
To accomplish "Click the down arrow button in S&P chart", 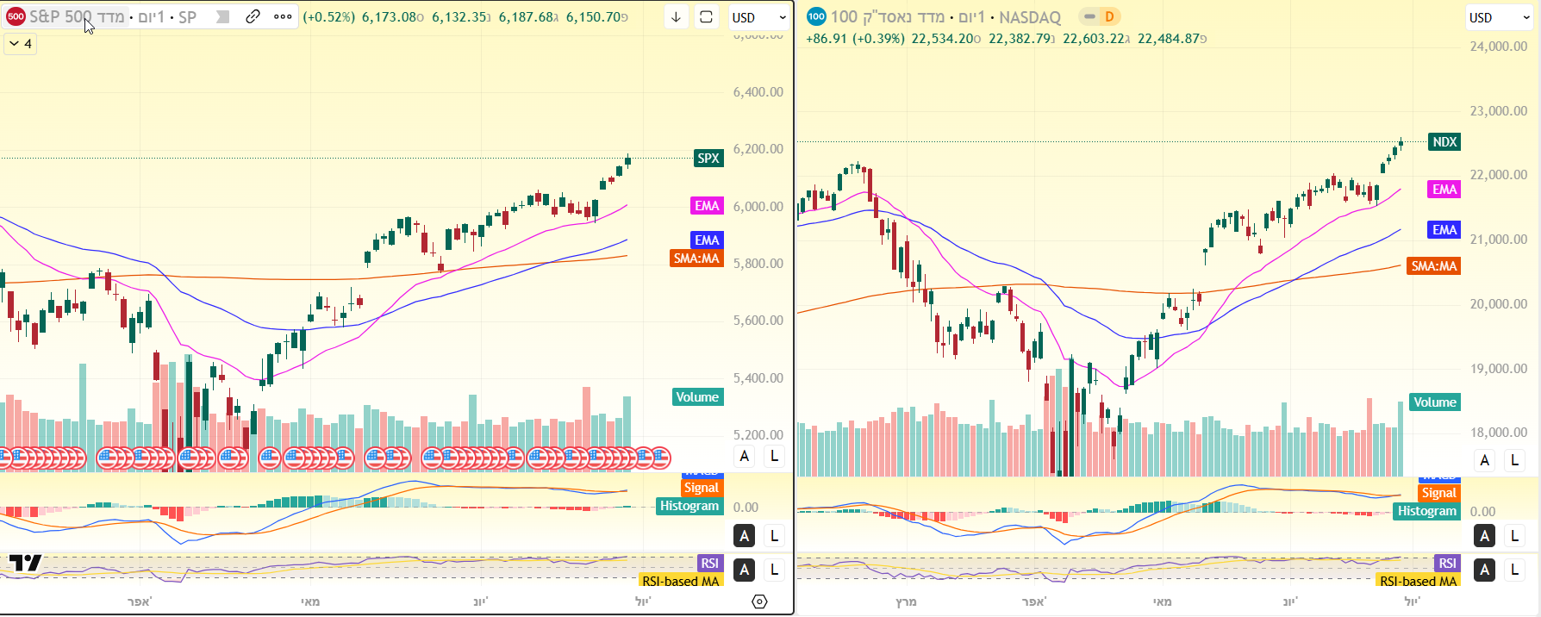I will (677, 17).
